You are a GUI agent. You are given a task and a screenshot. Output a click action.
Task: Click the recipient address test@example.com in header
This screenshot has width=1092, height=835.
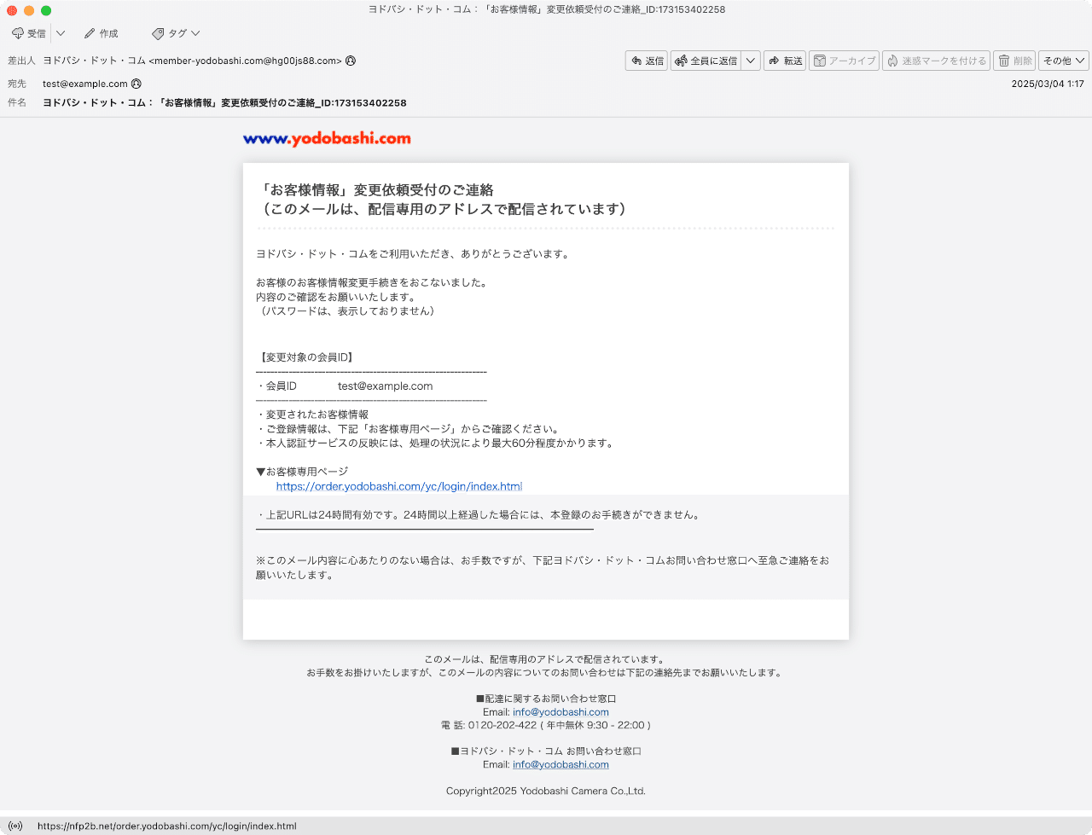85,84
